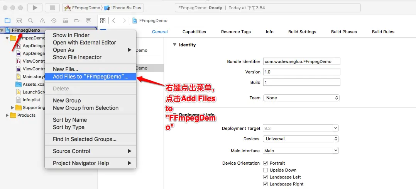The image size is (416, 189).
Task: Enable the Upside Down orientation checkbox
Action: [265, 170]
